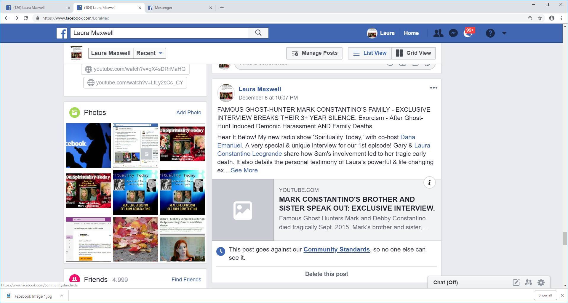
Task: Switch to the Messenger browser tab
Action: pyautogui.click(x=180, y=8)
